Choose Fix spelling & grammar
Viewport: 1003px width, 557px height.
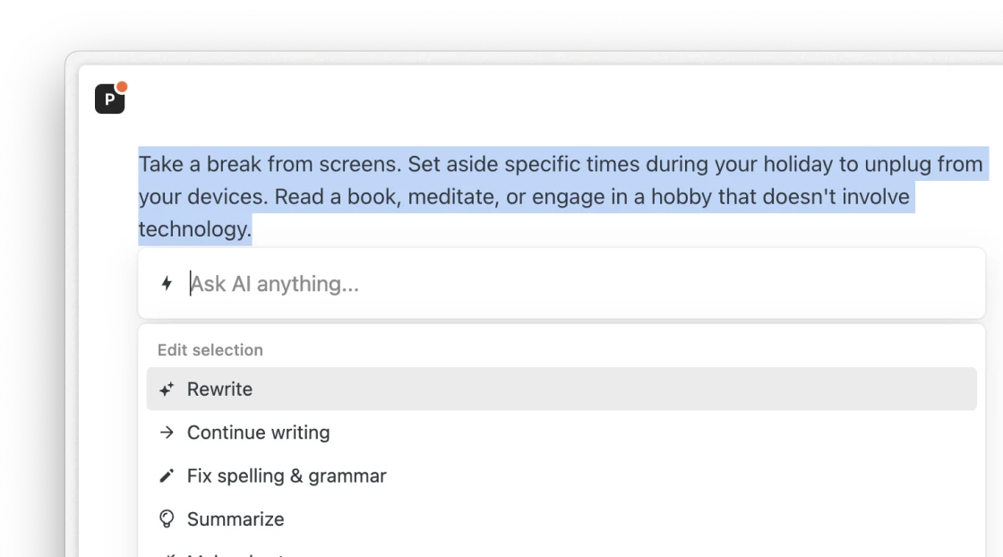click(285, 476)
